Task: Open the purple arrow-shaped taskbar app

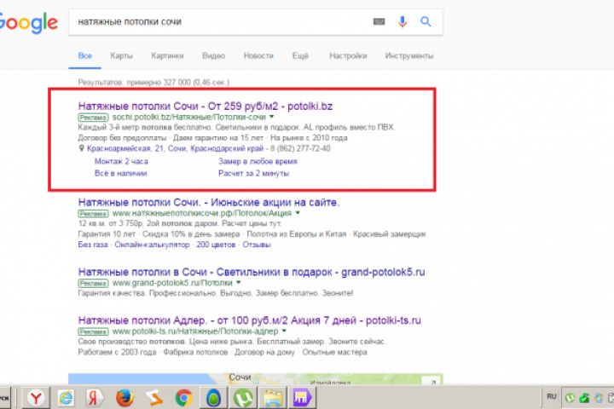Action: pyautogui.click(x=302, y=398)
